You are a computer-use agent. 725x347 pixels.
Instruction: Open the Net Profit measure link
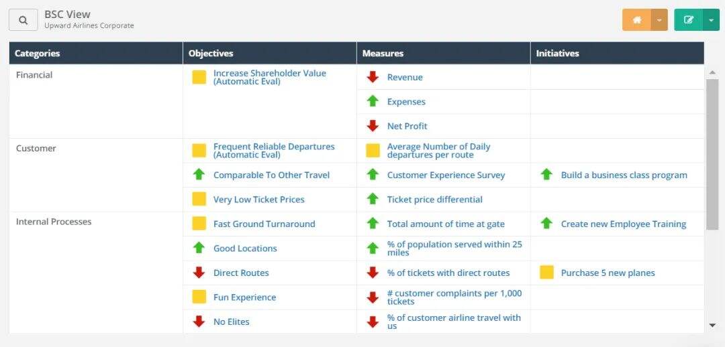pyautogui.click(x=407, y=126)
